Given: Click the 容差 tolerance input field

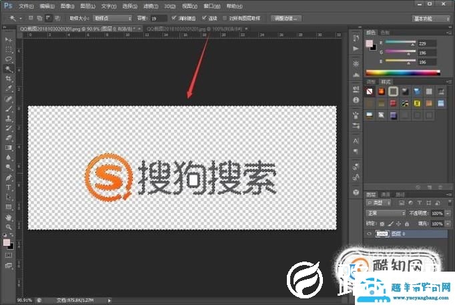Looking at the screenshot, I should point(159,18).
